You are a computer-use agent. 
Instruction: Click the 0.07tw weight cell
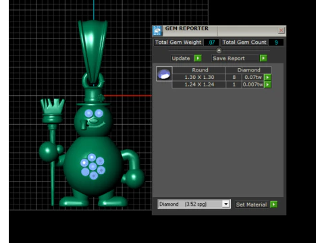(x=253, y=78)
